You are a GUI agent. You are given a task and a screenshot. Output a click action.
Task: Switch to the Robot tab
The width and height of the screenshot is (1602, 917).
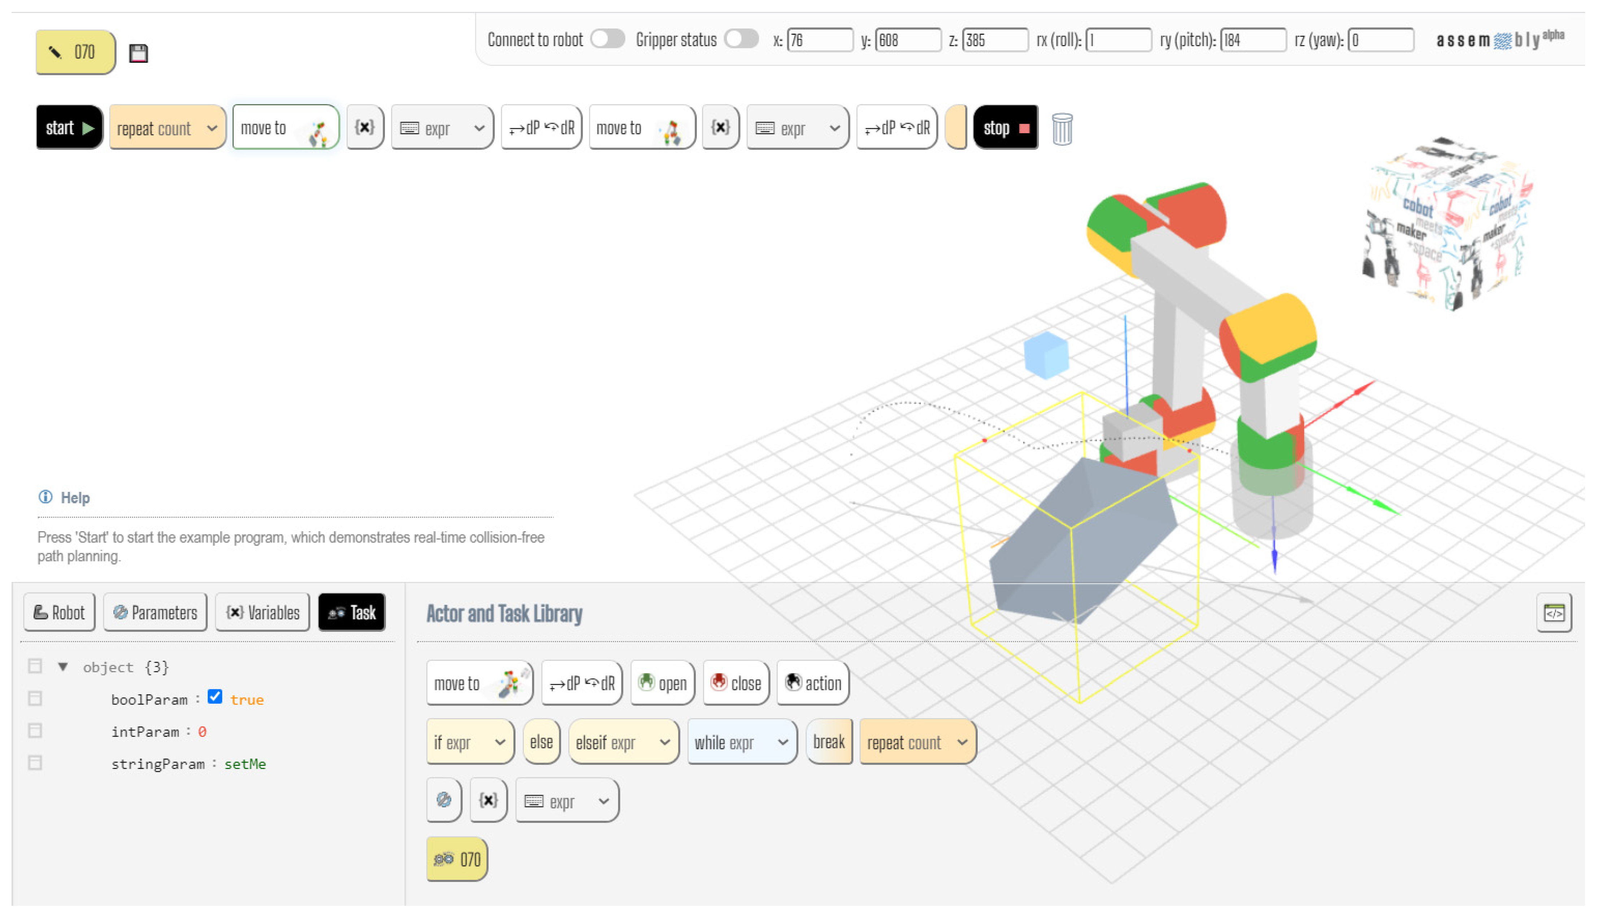coord(59,612)
